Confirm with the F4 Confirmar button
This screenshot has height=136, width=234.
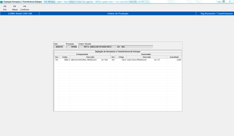pyautogui.click(x=25, y=8)
